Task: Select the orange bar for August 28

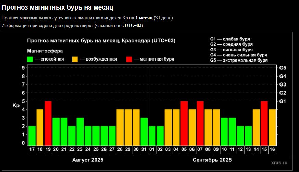Action: (x=120, y=128)
